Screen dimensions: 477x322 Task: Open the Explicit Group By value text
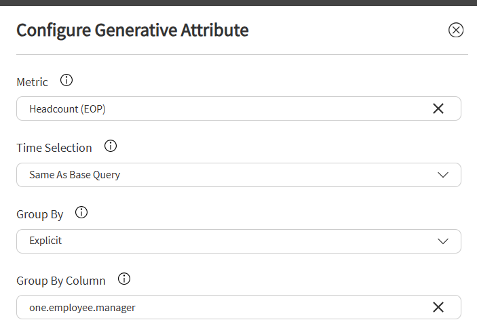(x=45, y=241)
